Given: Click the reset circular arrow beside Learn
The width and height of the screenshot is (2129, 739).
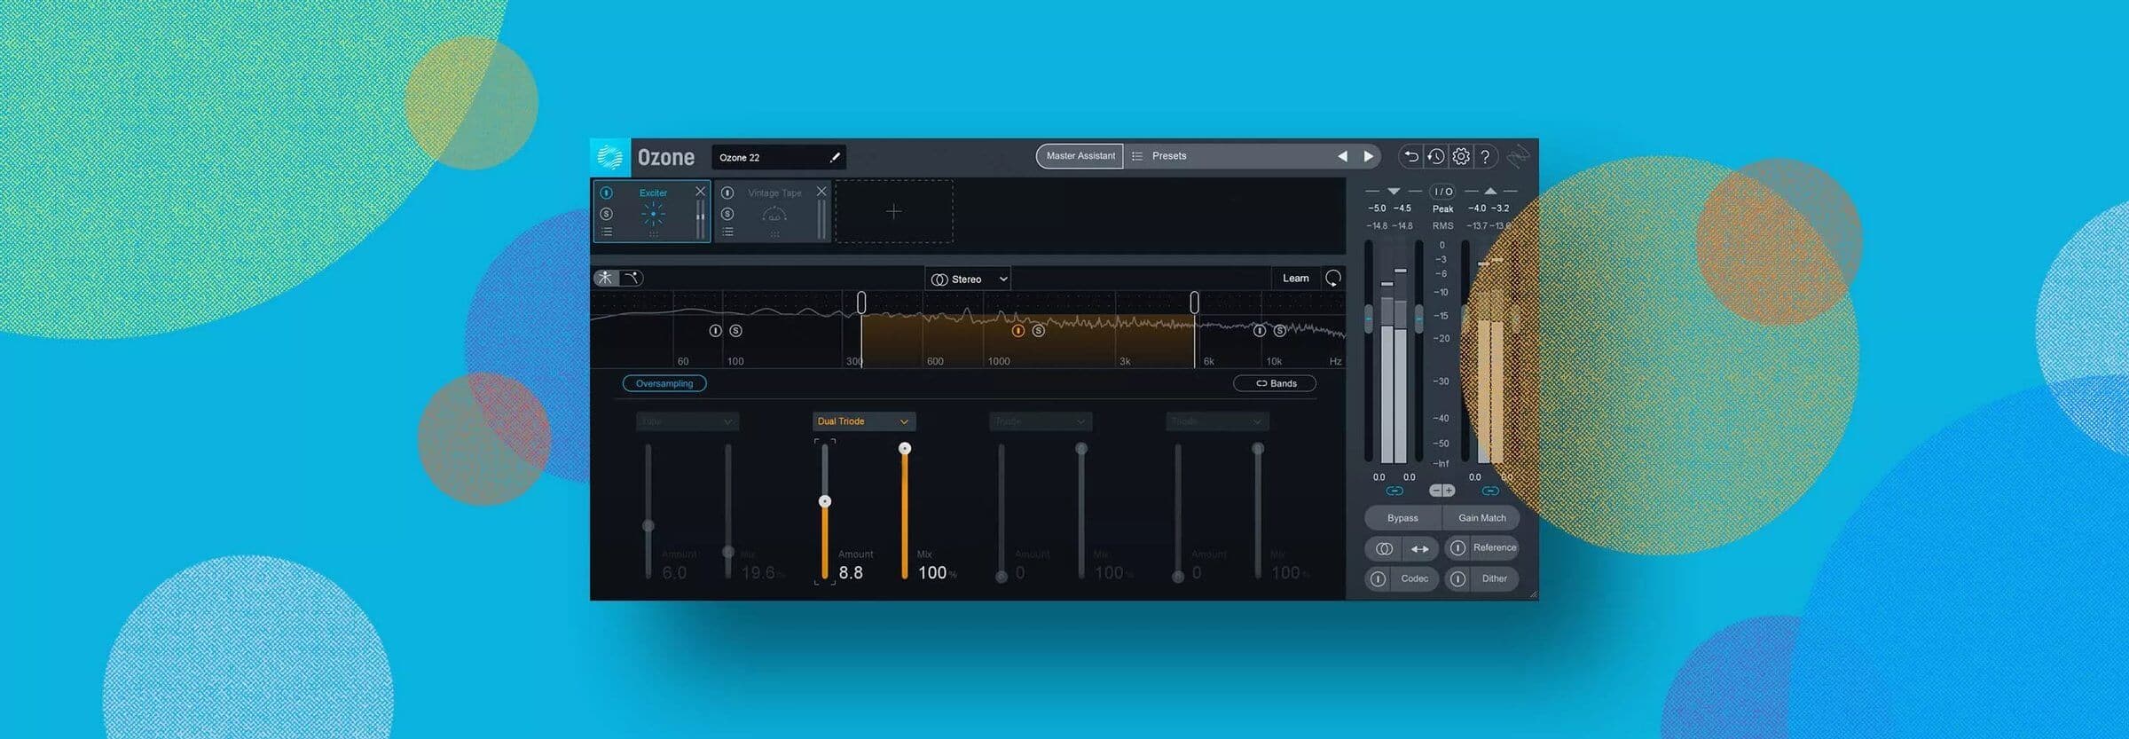Looking at the screenshot, I should click(1333, 279).
